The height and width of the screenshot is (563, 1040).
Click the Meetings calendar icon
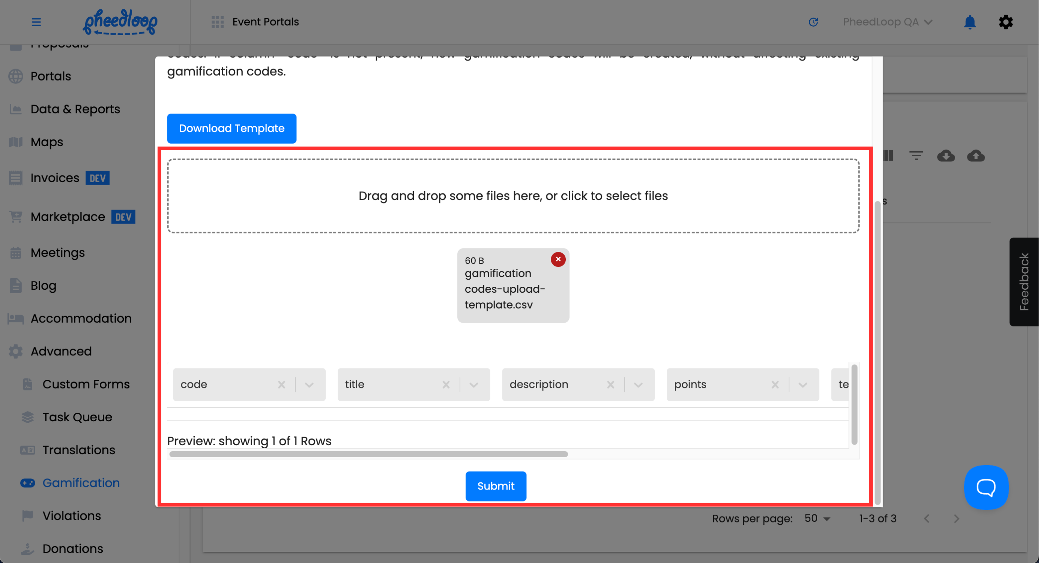click(x=16, y=253)
